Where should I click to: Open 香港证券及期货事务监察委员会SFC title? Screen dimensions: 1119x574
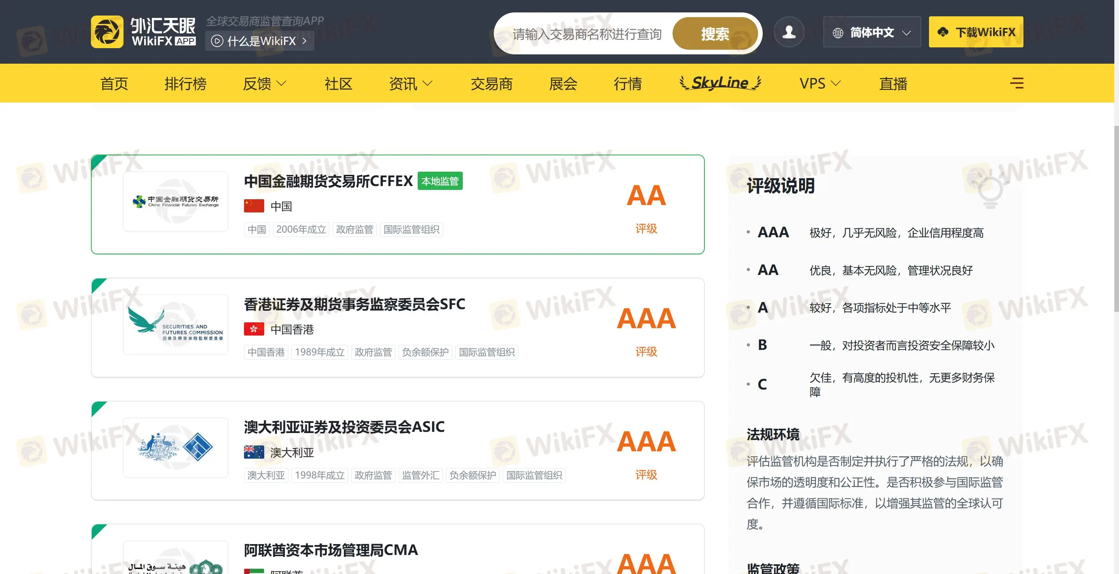[354, 304]
